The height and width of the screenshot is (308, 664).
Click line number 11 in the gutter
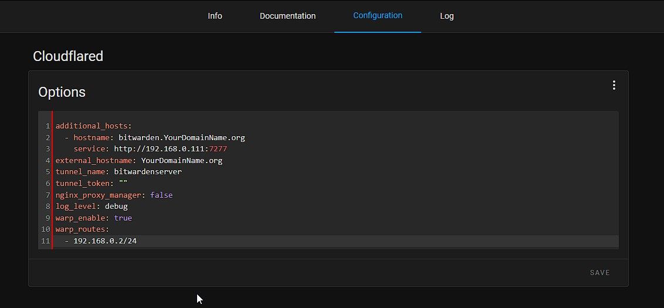[x=45, y=241]
